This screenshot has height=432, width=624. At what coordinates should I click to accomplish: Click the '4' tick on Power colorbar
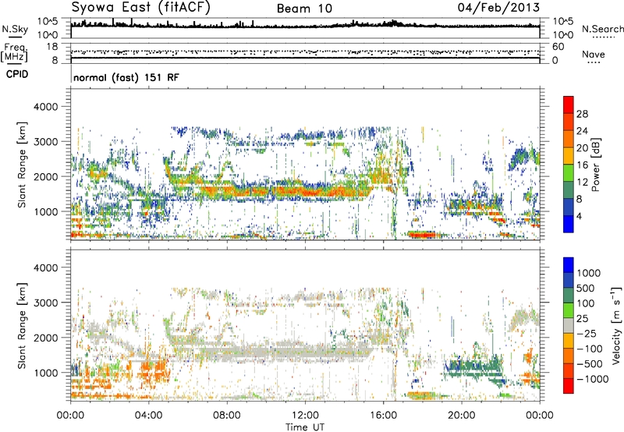(x=579, y=216)
